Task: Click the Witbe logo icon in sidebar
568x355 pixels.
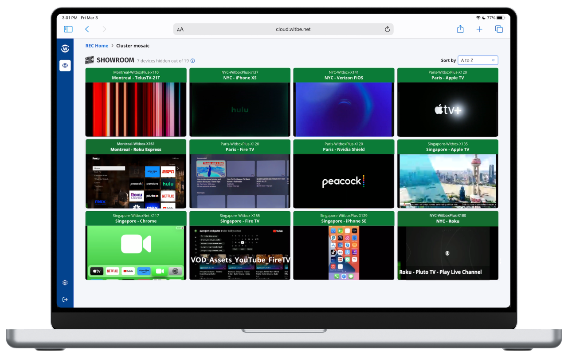Action: coord(65,49)
